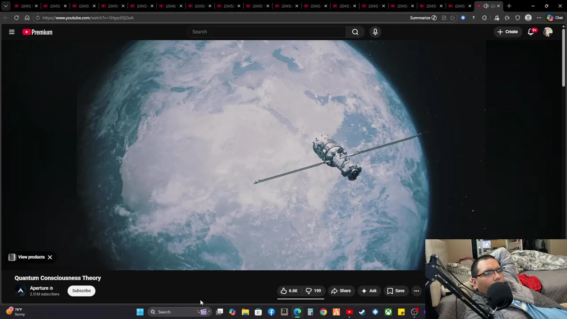The image size is (567, 319).
Task: Open the Xbox app from taskbar
Action: [x=388, y=312]
